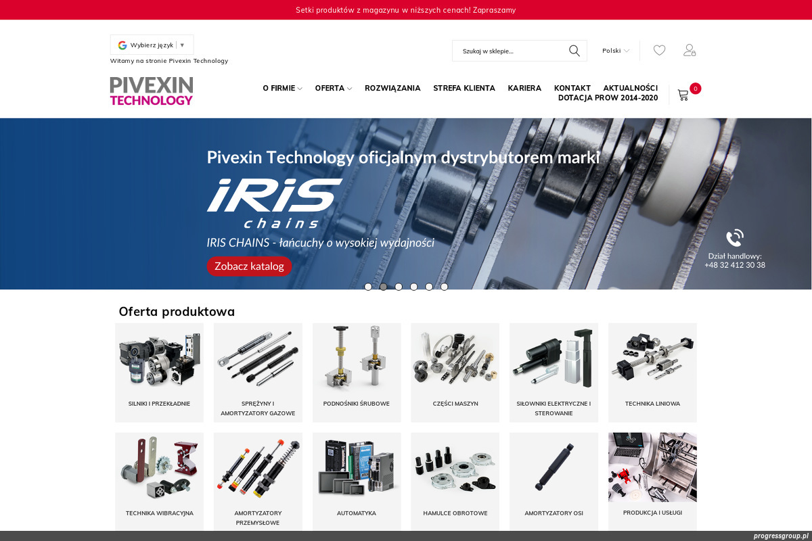Select the sixth slider dot
This screenshot has width=812, height=541.
tap(444, 287)
